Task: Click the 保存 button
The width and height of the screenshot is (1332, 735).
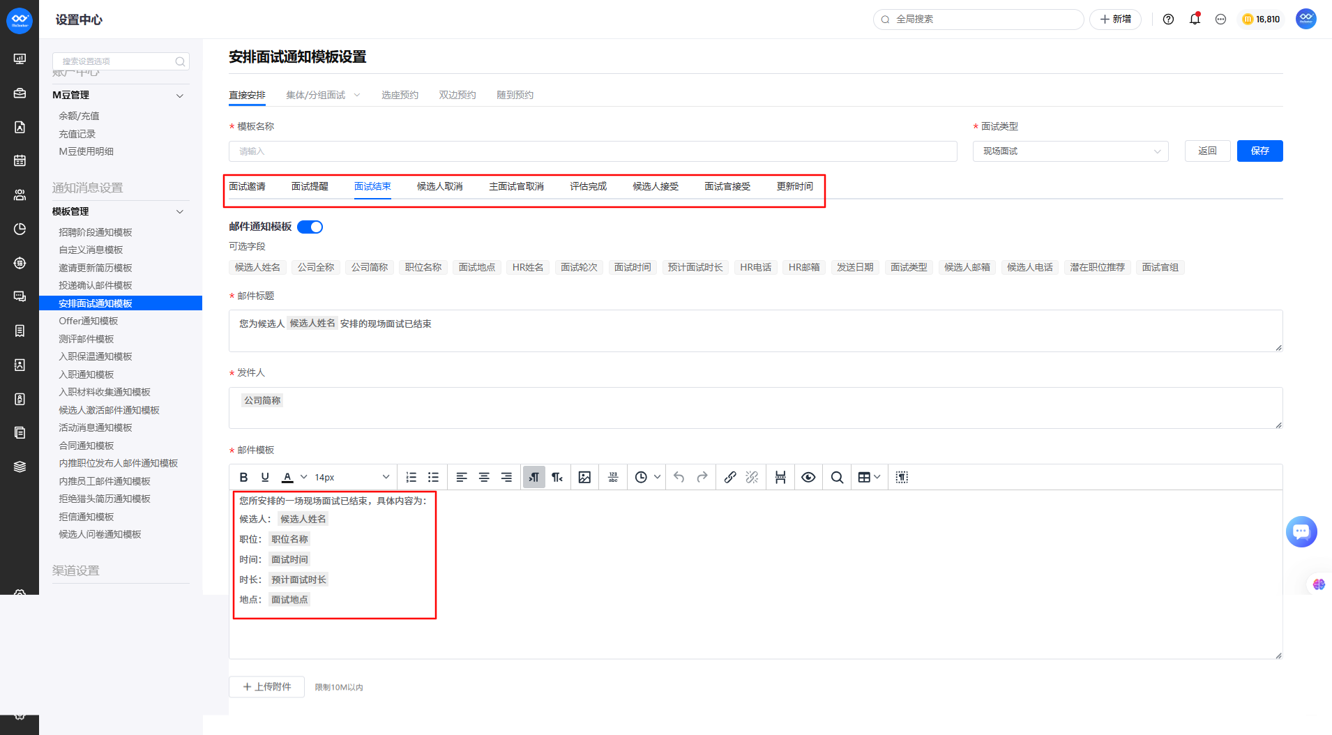Action: click(1259, 151)
